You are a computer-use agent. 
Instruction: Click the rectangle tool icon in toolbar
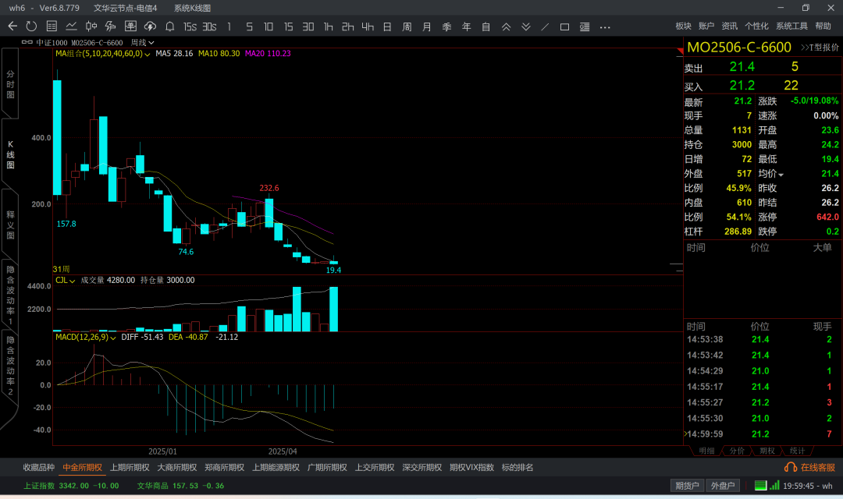click(564, 27)
